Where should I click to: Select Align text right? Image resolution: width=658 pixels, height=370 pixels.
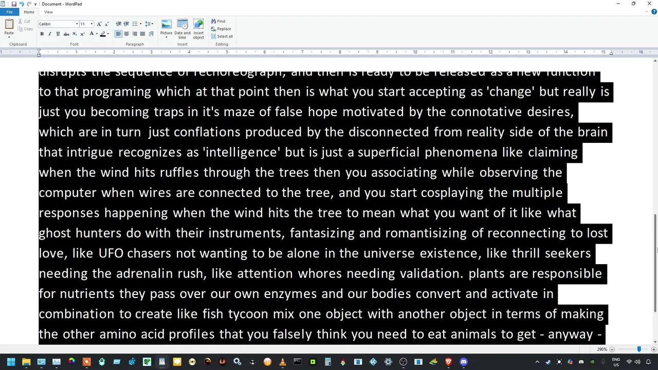(x=135, y=34)
